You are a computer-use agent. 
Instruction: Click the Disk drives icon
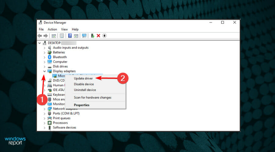coord(50,67)
